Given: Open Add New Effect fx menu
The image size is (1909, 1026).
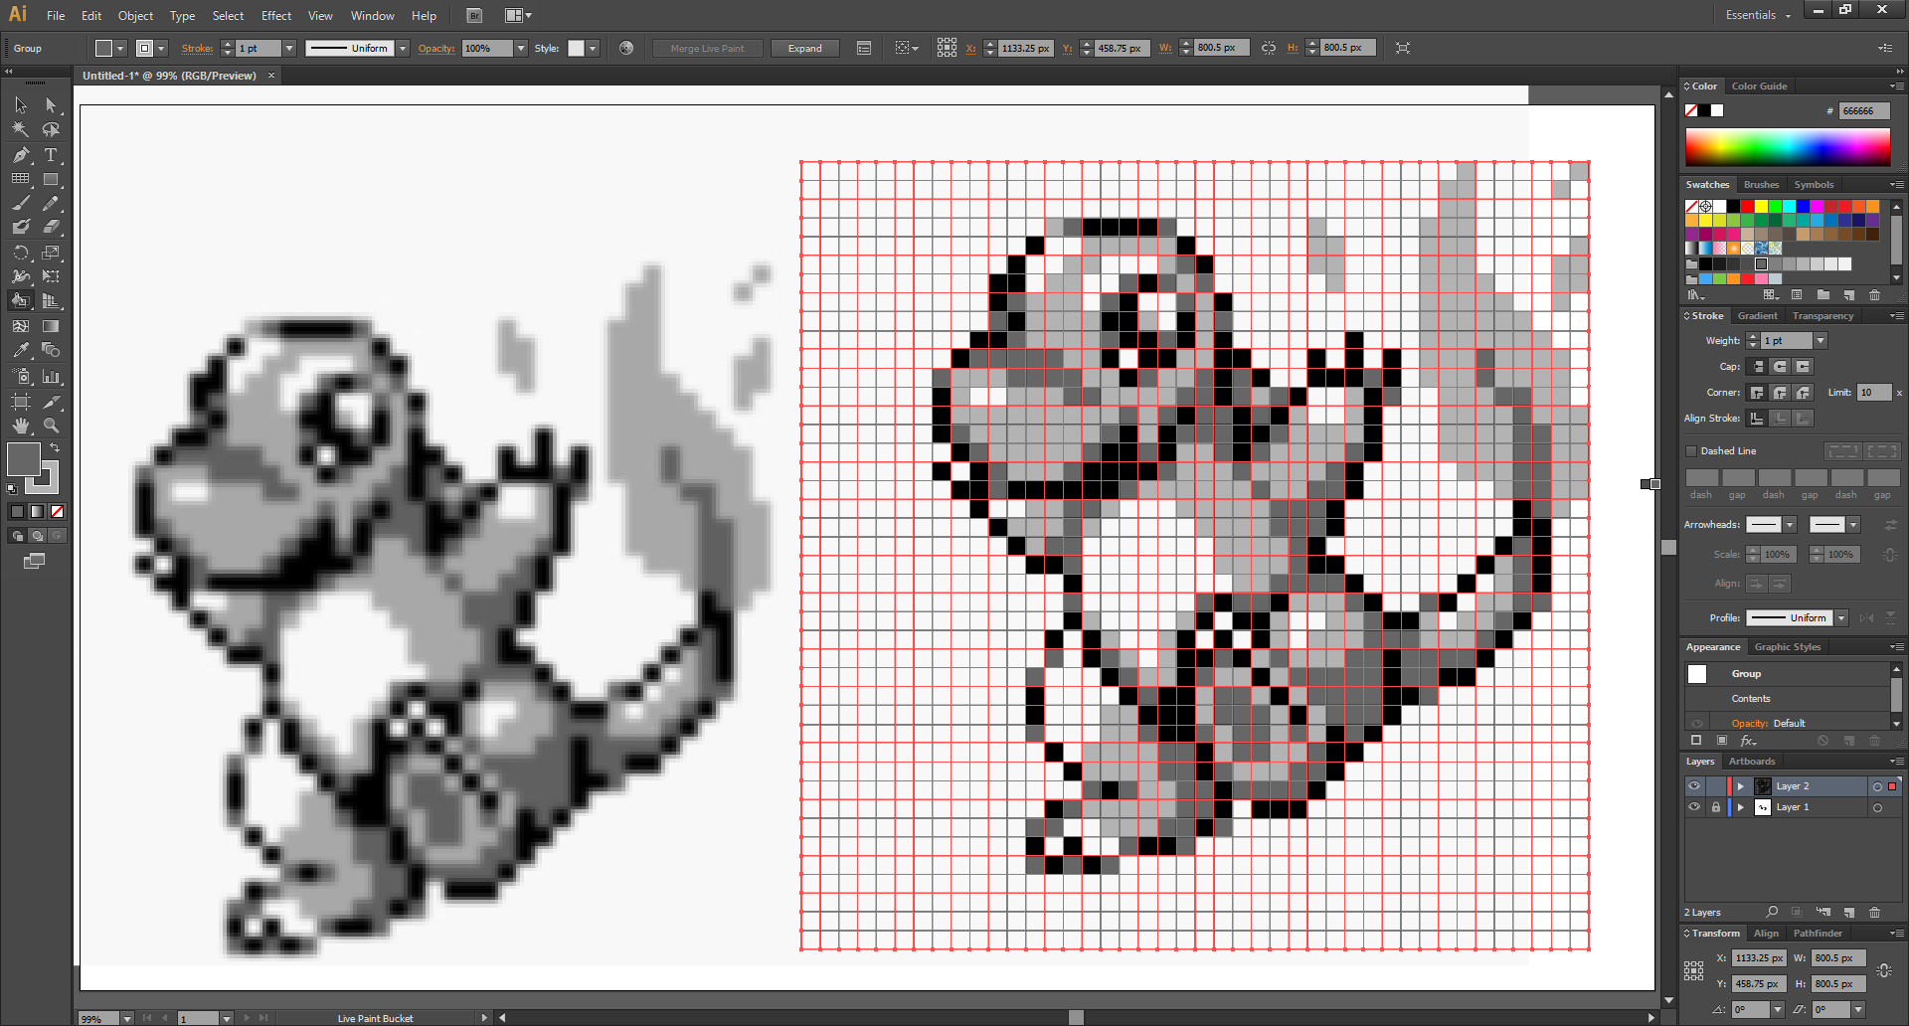Looking at the screenshot, I should pyautogui.click(x=1749, y=741).
